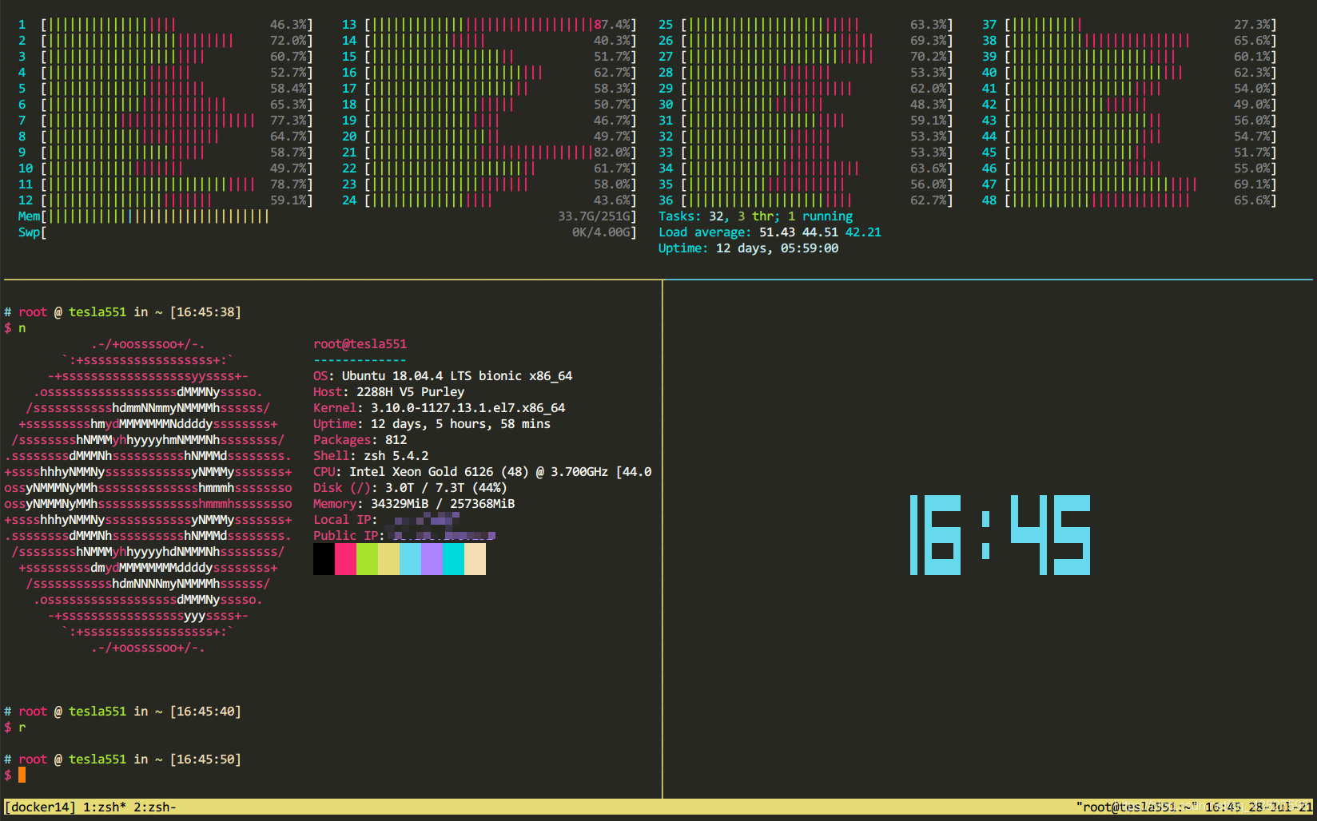Click the Kernel: 3.10.0-1127 line
Image resolution: width=1317 pixels, height=821 pixels.
coord(439,408)
